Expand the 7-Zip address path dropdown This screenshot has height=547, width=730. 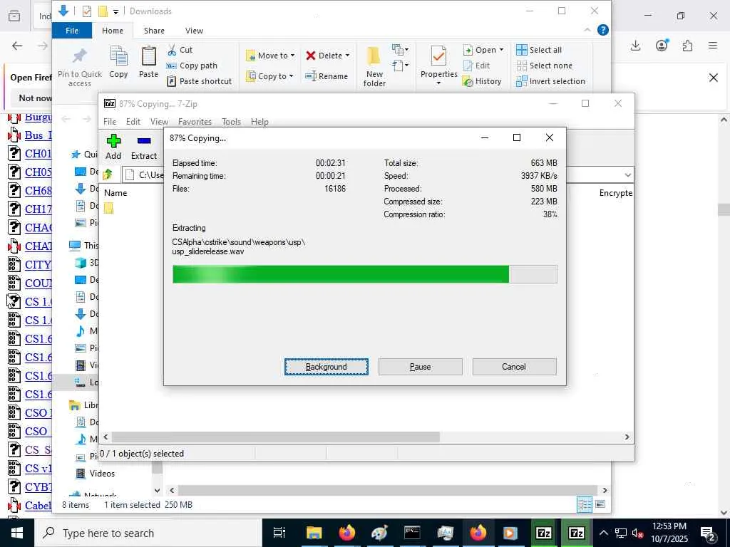pos(627,175)
